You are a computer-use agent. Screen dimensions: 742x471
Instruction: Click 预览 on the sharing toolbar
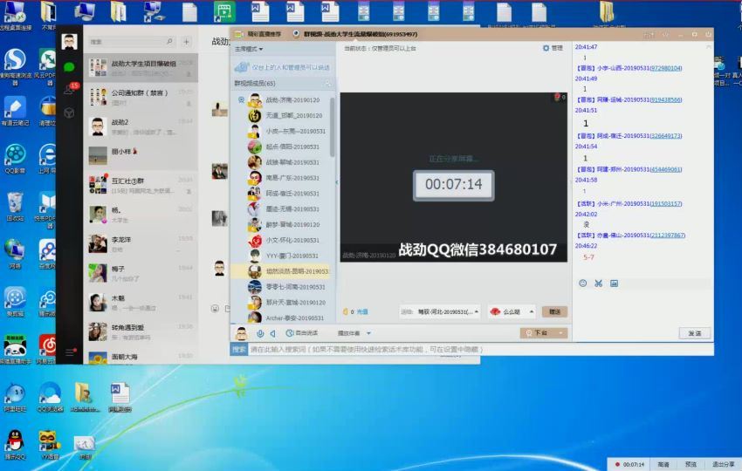(x=690, y=465)
